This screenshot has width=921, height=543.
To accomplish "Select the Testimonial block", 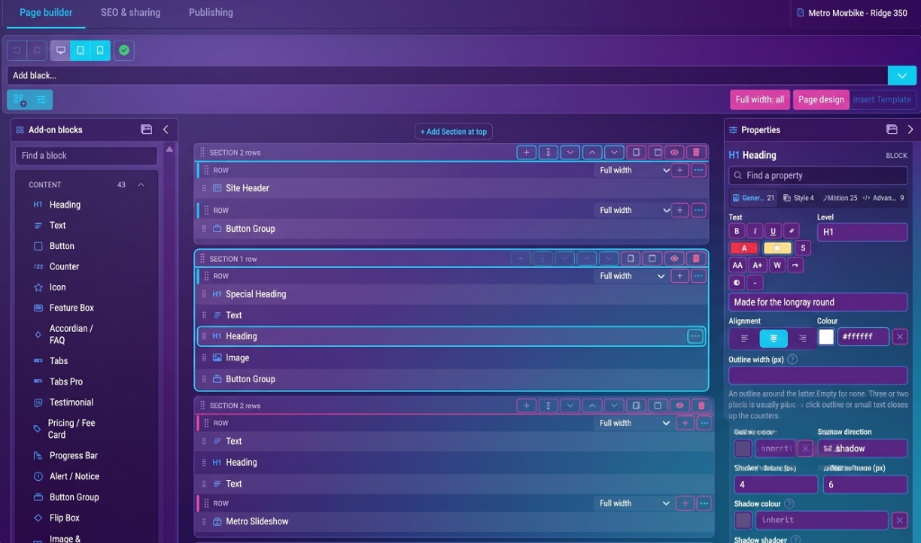I will (x=71, y=402).
